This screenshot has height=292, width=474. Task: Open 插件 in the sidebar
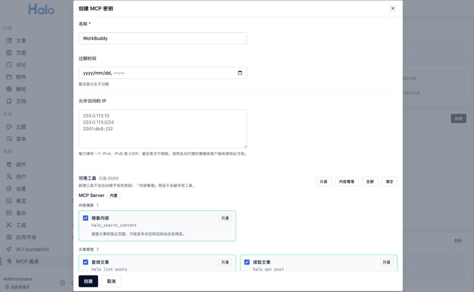pyautogui.click(x=21, y=164)
